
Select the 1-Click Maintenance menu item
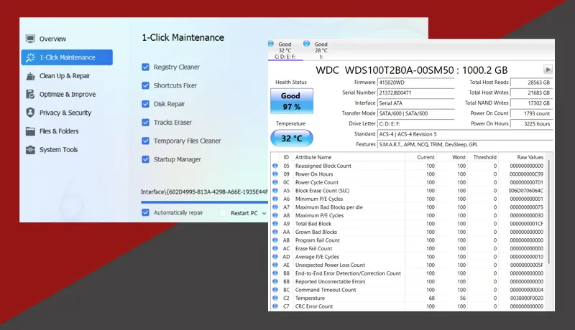(x=67, y=57)
